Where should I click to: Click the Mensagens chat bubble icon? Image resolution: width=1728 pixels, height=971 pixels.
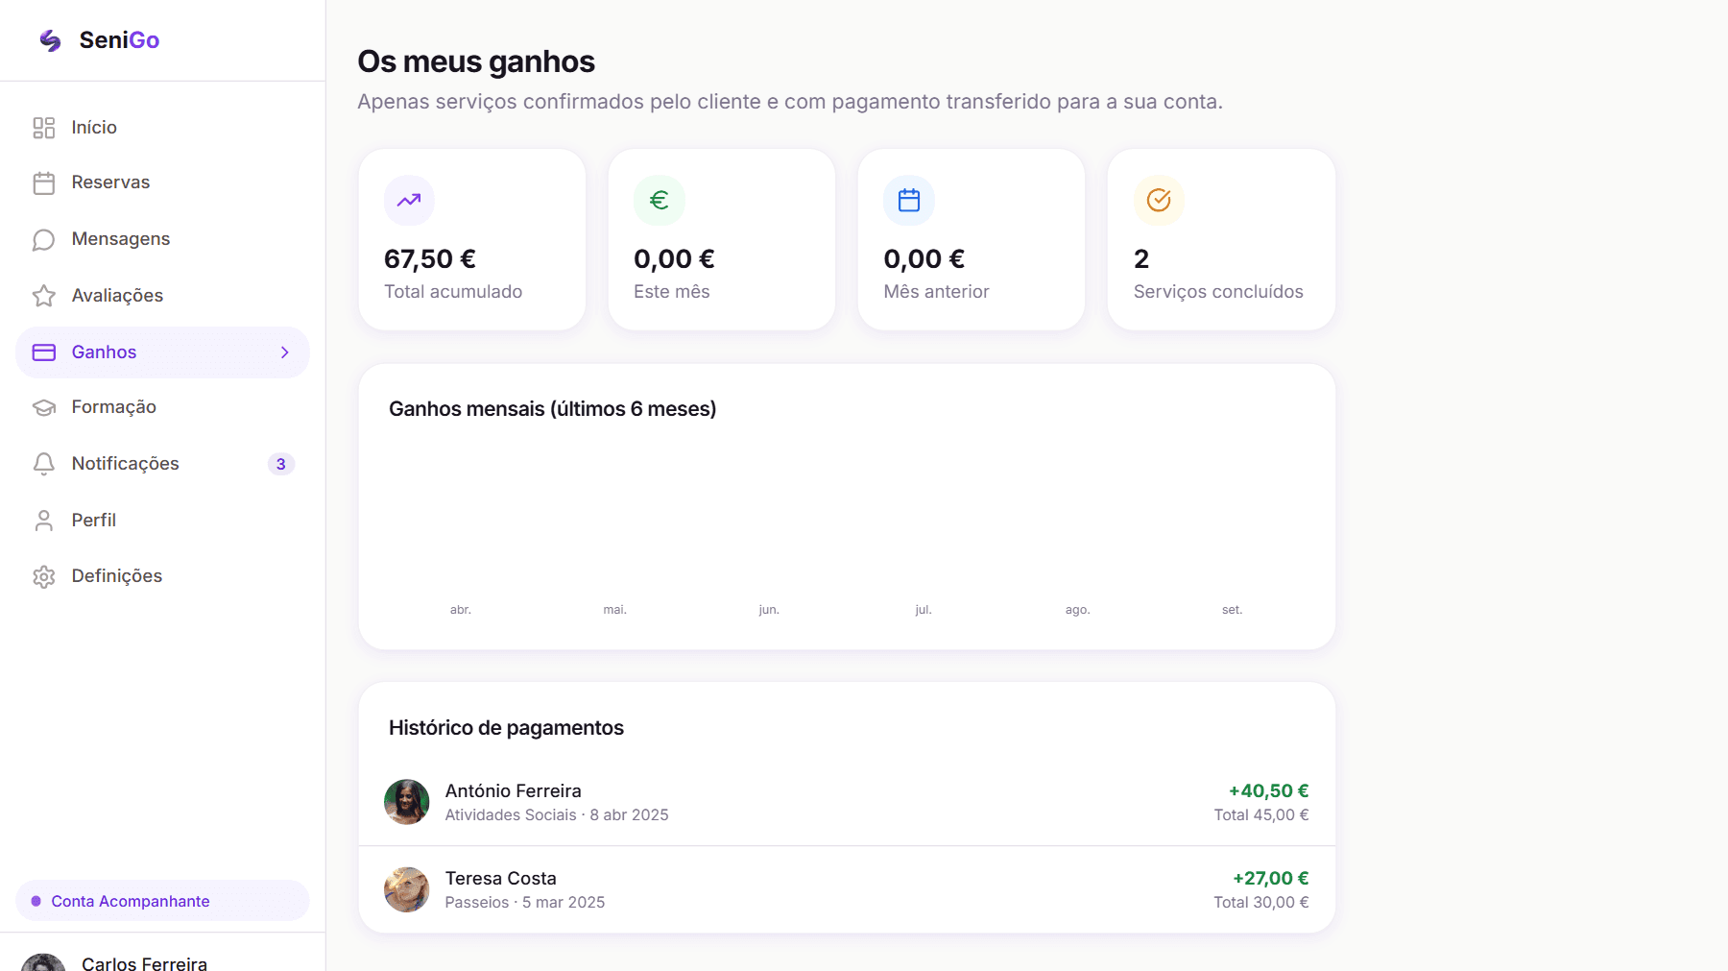click(44, 239)
